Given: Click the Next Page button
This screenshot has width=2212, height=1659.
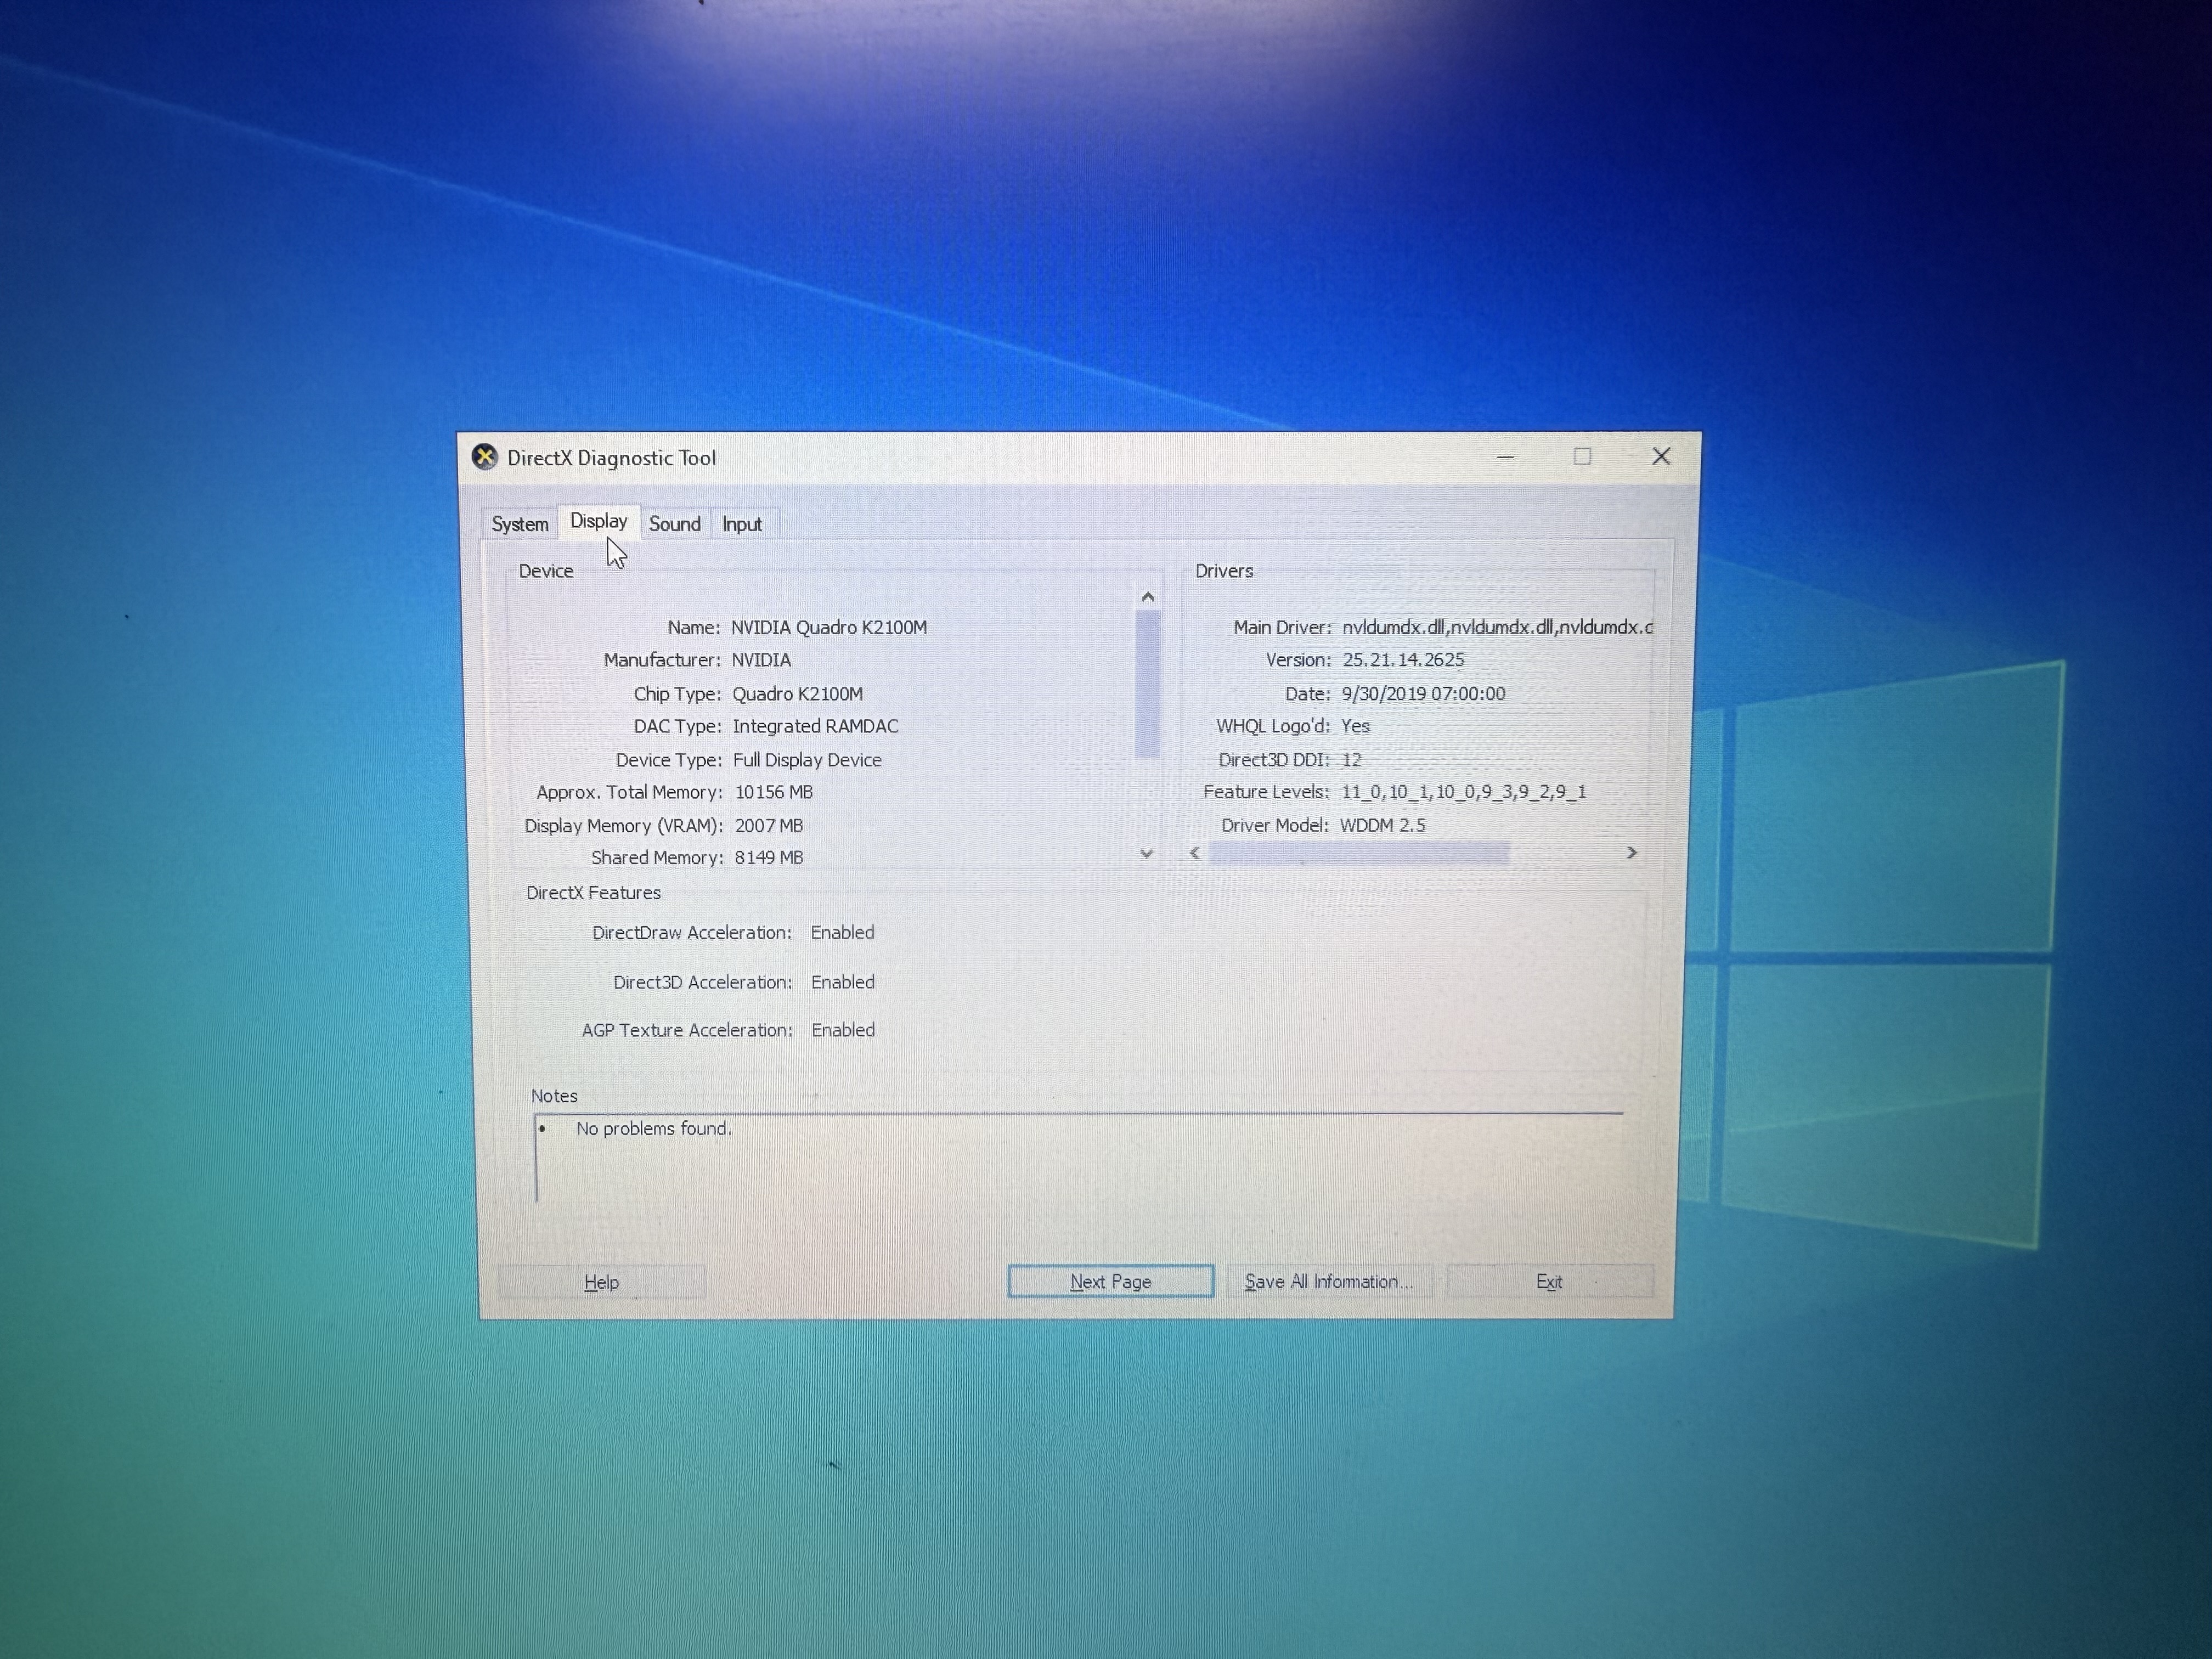Looking at the screenshot, I should click(1111, 1281).
